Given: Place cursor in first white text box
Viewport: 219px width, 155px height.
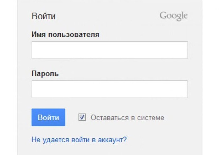Looking at the screenshot, I should [109, 50].
